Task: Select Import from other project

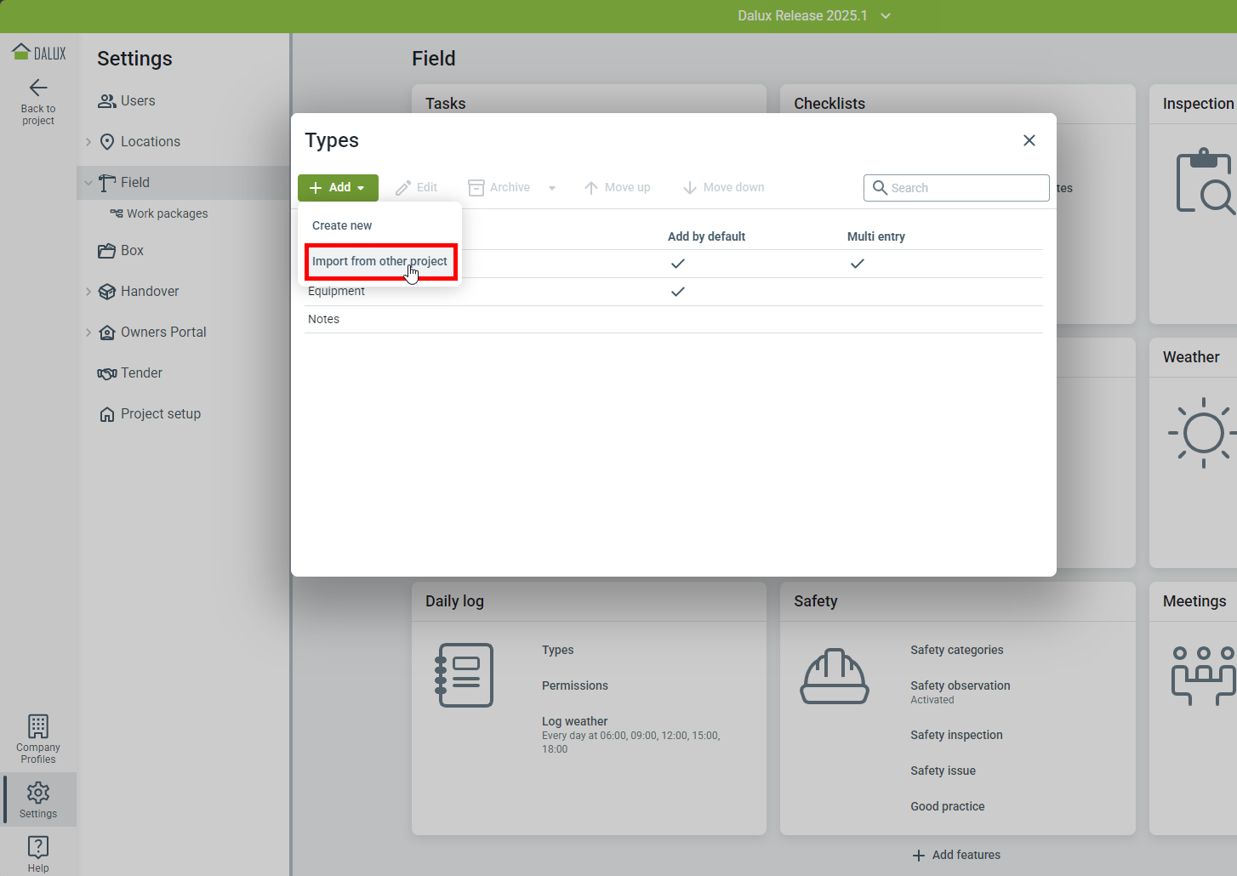Action: point(379,261)
